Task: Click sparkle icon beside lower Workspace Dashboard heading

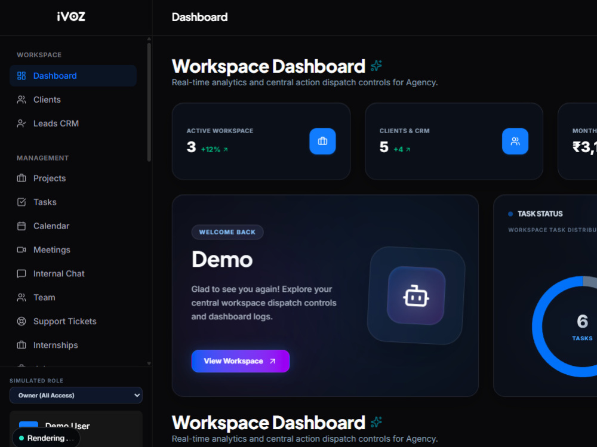Action: 376,422
